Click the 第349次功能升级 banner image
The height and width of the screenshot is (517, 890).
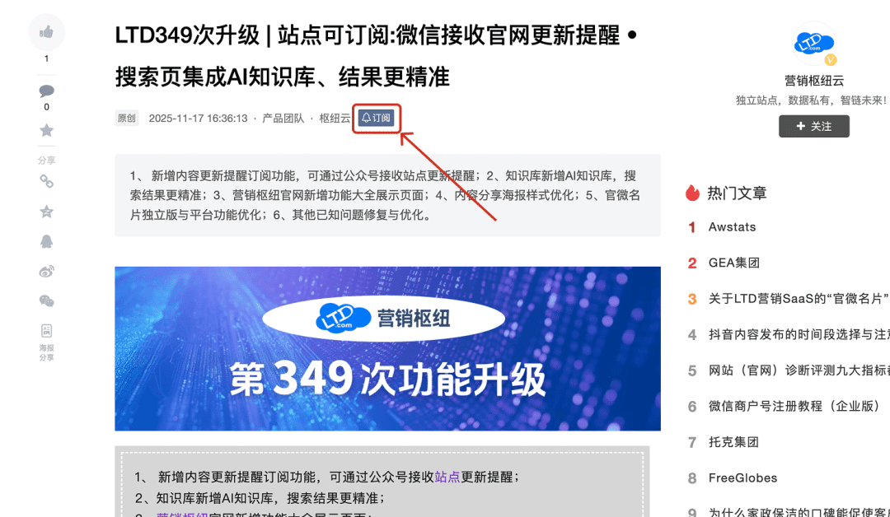click(x=387, y=348)
